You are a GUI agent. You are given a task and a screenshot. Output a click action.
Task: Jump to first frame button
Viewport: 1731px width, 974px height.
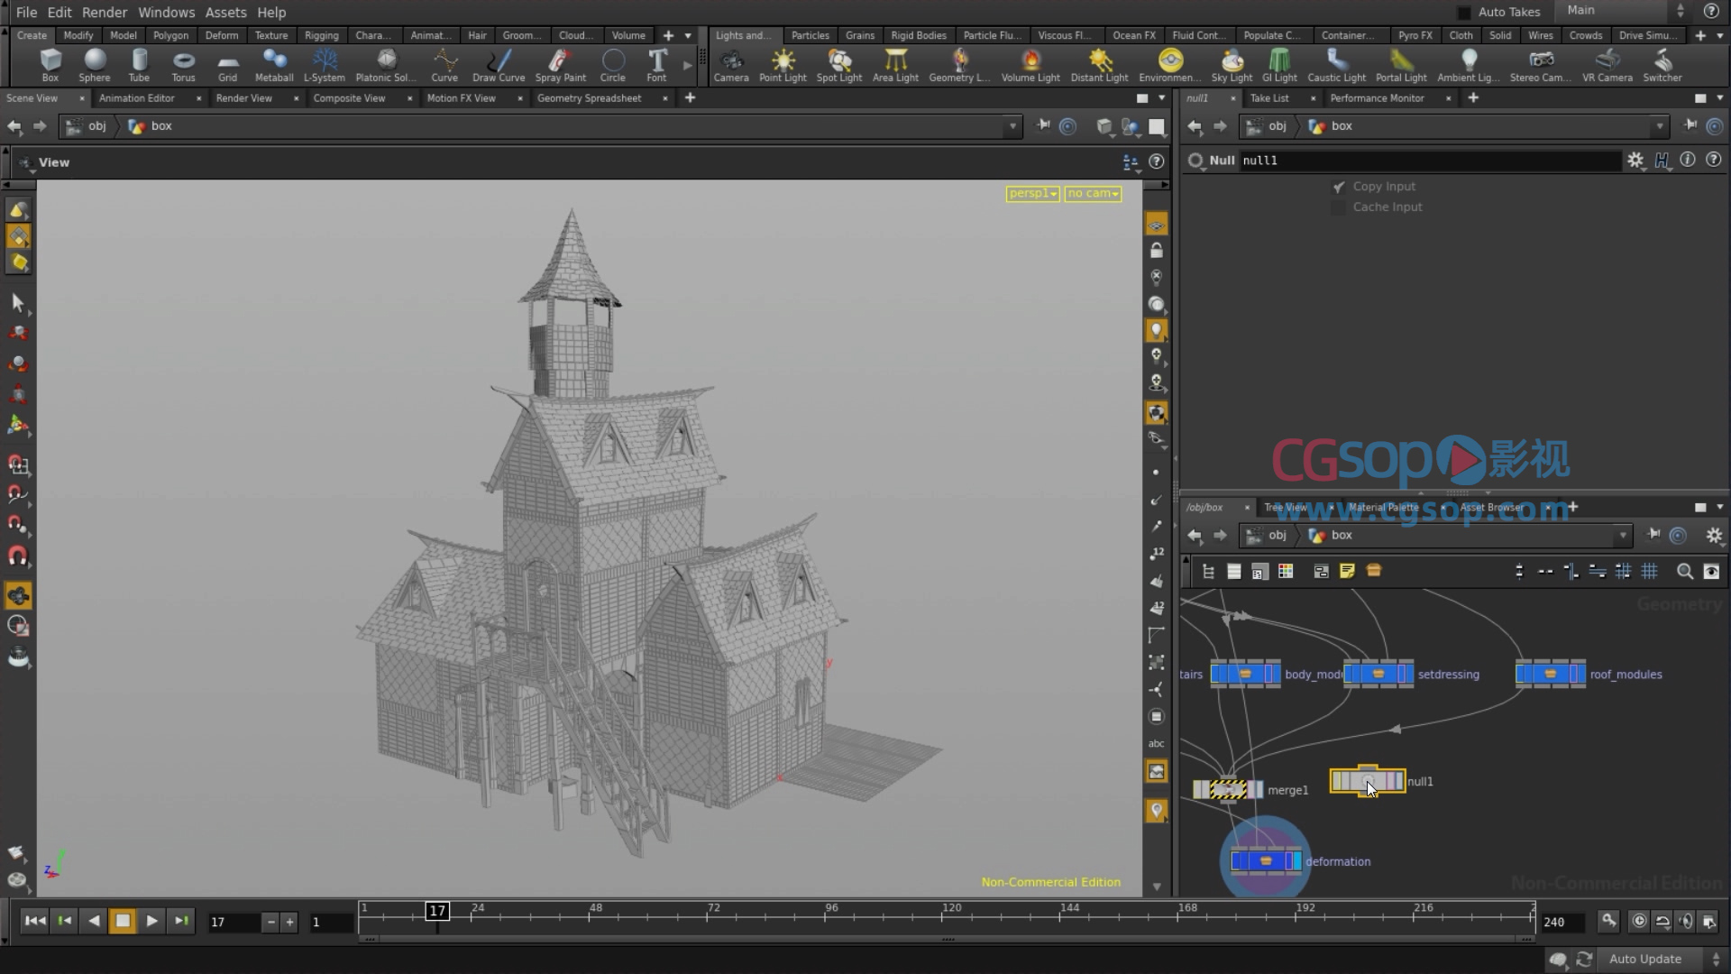coord(34,921)
